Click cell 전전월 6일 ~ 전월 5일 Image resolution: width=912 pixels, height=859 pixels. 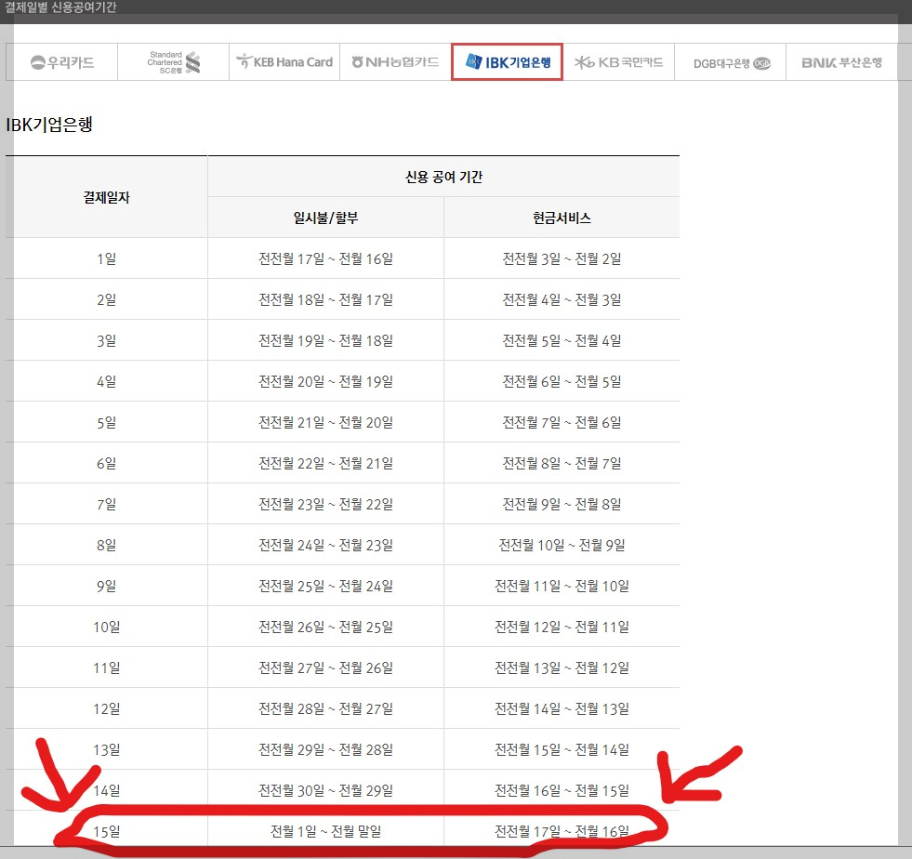pyautogui.click(x=562, y=381)
